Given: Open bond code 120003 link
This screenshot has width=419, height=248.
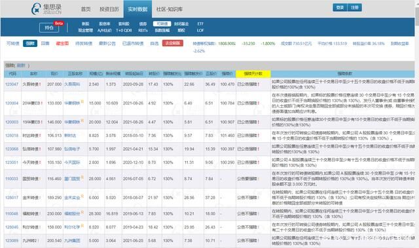Looking at the screenshot, I should pos(12,122).
